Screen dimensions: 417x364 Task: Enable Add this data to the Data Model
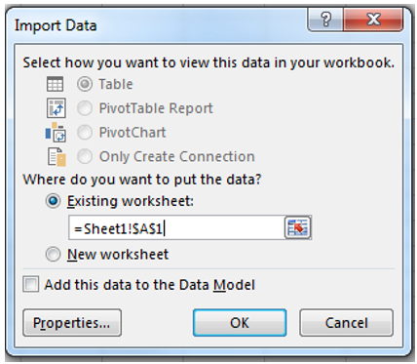pos(31,284)
